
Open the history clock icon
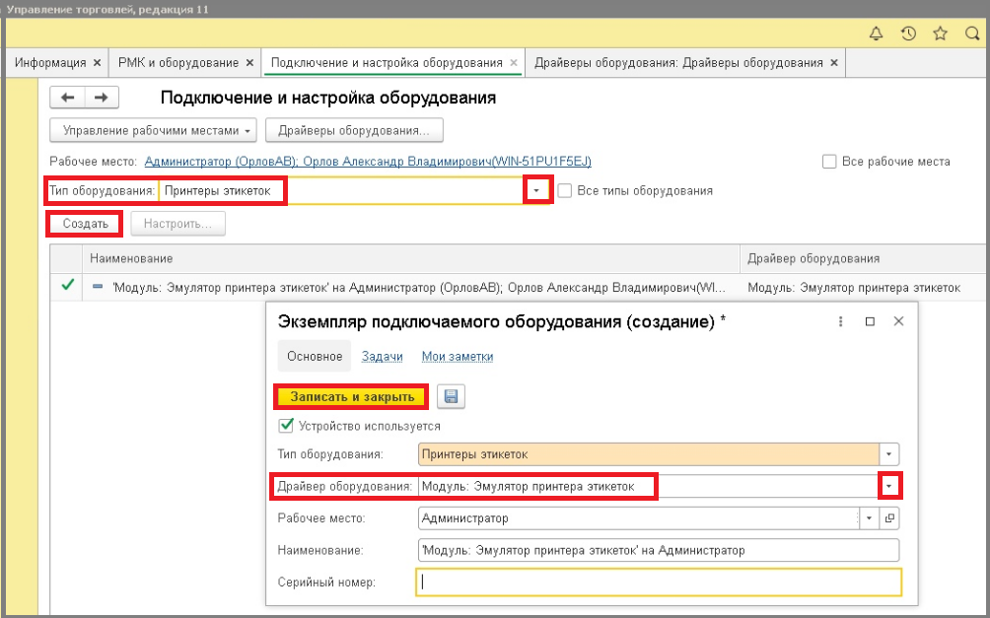(908, 34)
